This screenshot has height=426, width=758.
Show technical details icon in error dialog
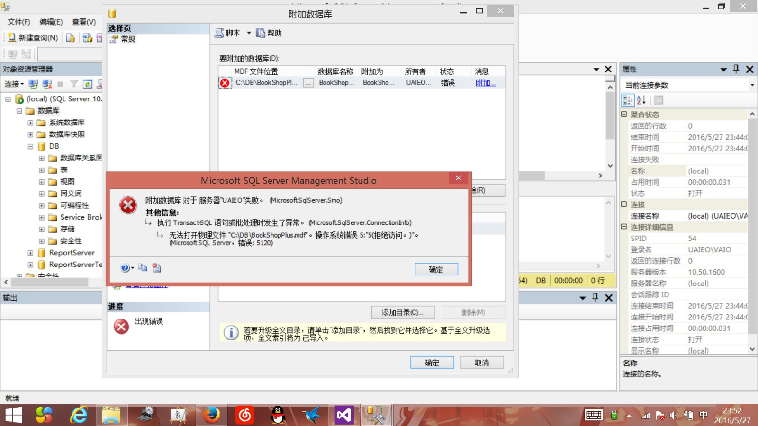click(x=157, y=268)
